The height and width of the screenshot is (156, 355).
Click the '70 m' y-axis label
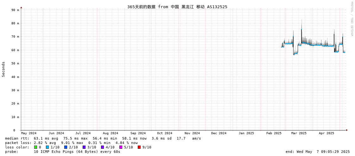15,37
